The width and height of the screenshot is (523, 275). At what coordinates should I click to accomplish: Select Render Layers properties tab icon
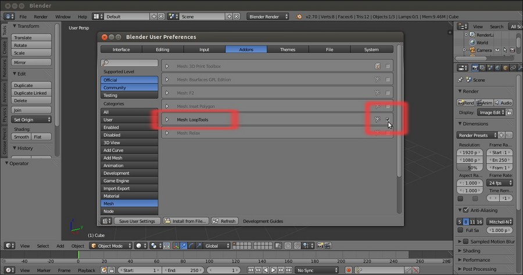click(x=482, y=68)
